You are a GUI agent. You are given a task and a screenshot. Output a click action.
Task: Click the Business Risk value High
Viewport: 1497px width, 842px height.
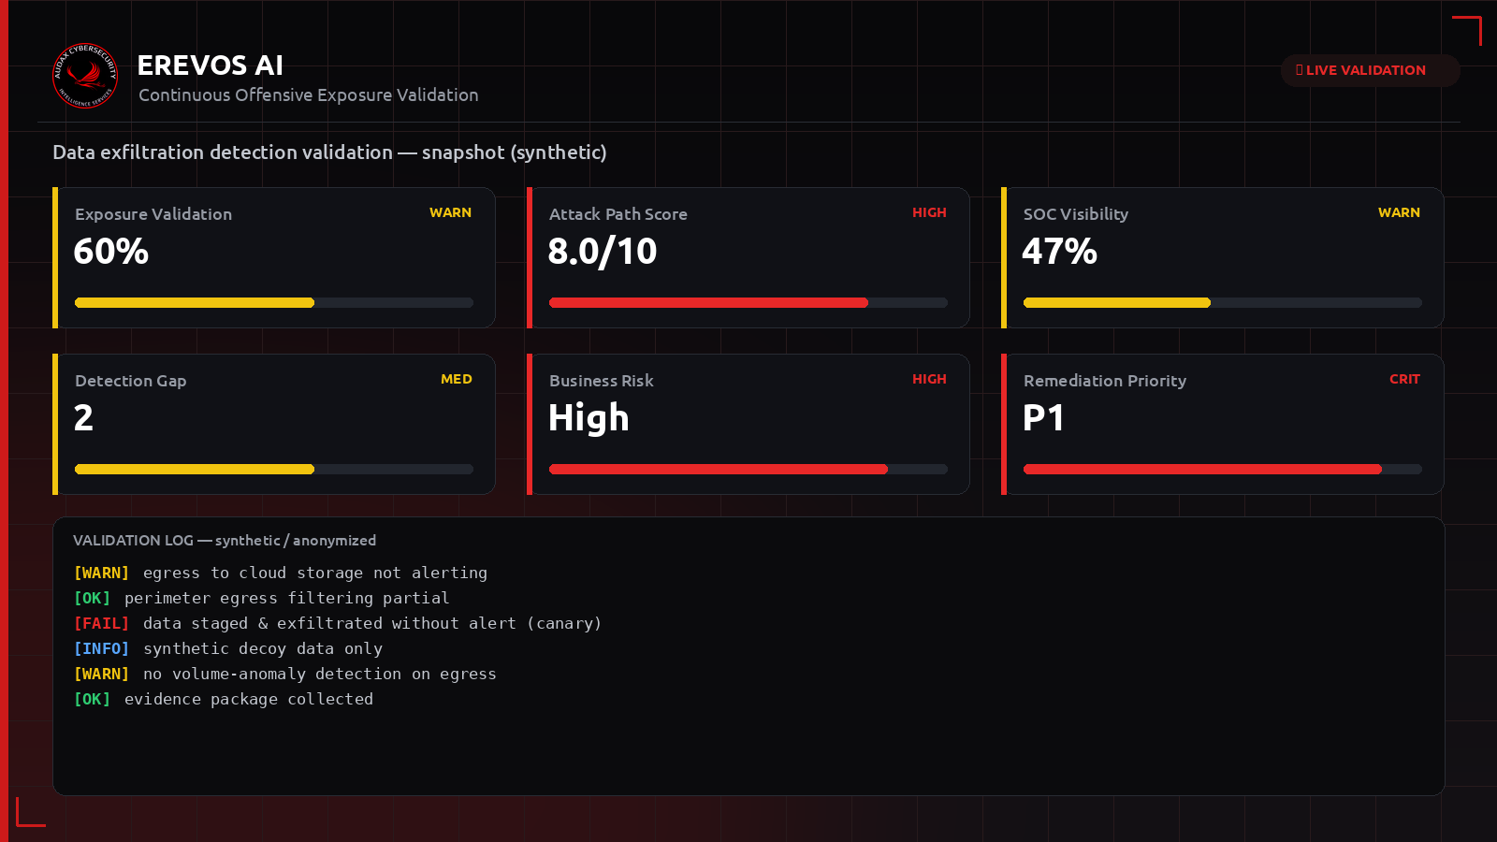coord(589,418)
